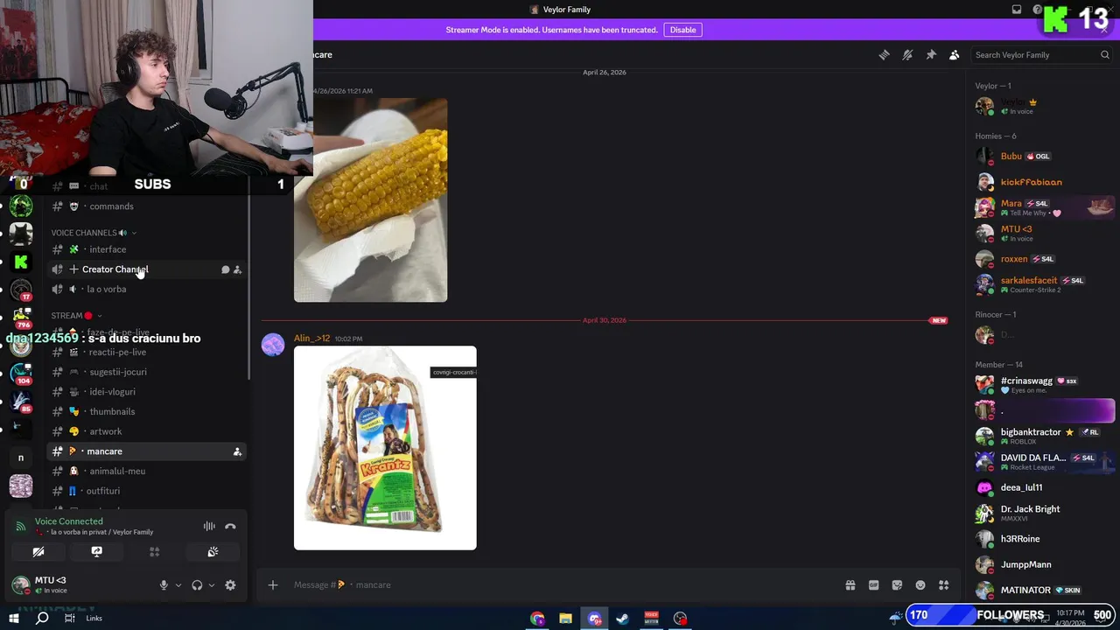The height and width of the screenshot is (630, 1120).
Task: Open the Threads icon in channel header
Action: point(884,55)
